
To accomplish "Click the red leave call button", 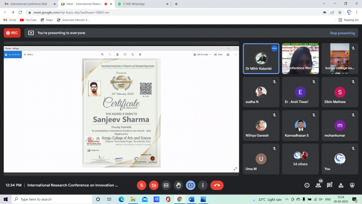I will tap(217, 185).
